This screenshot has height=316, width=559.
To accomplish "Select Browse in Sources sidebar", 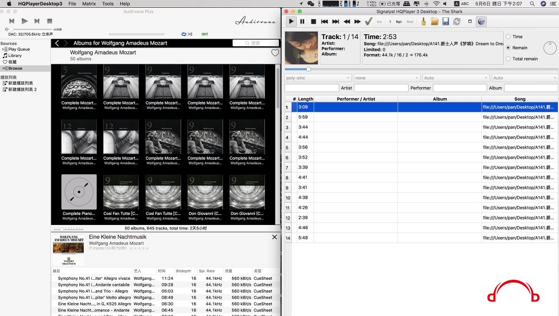I will [15, 69].
